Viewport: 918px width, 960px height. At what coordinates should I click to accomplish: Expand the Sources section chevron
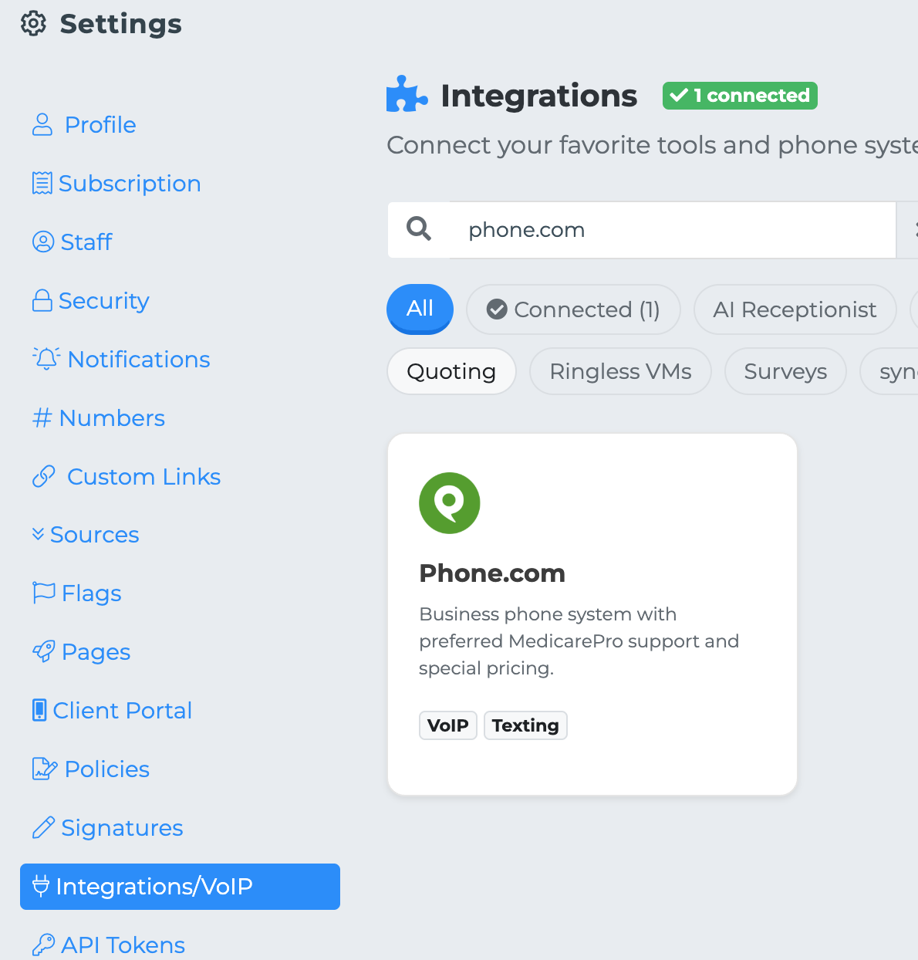(38, 534)
